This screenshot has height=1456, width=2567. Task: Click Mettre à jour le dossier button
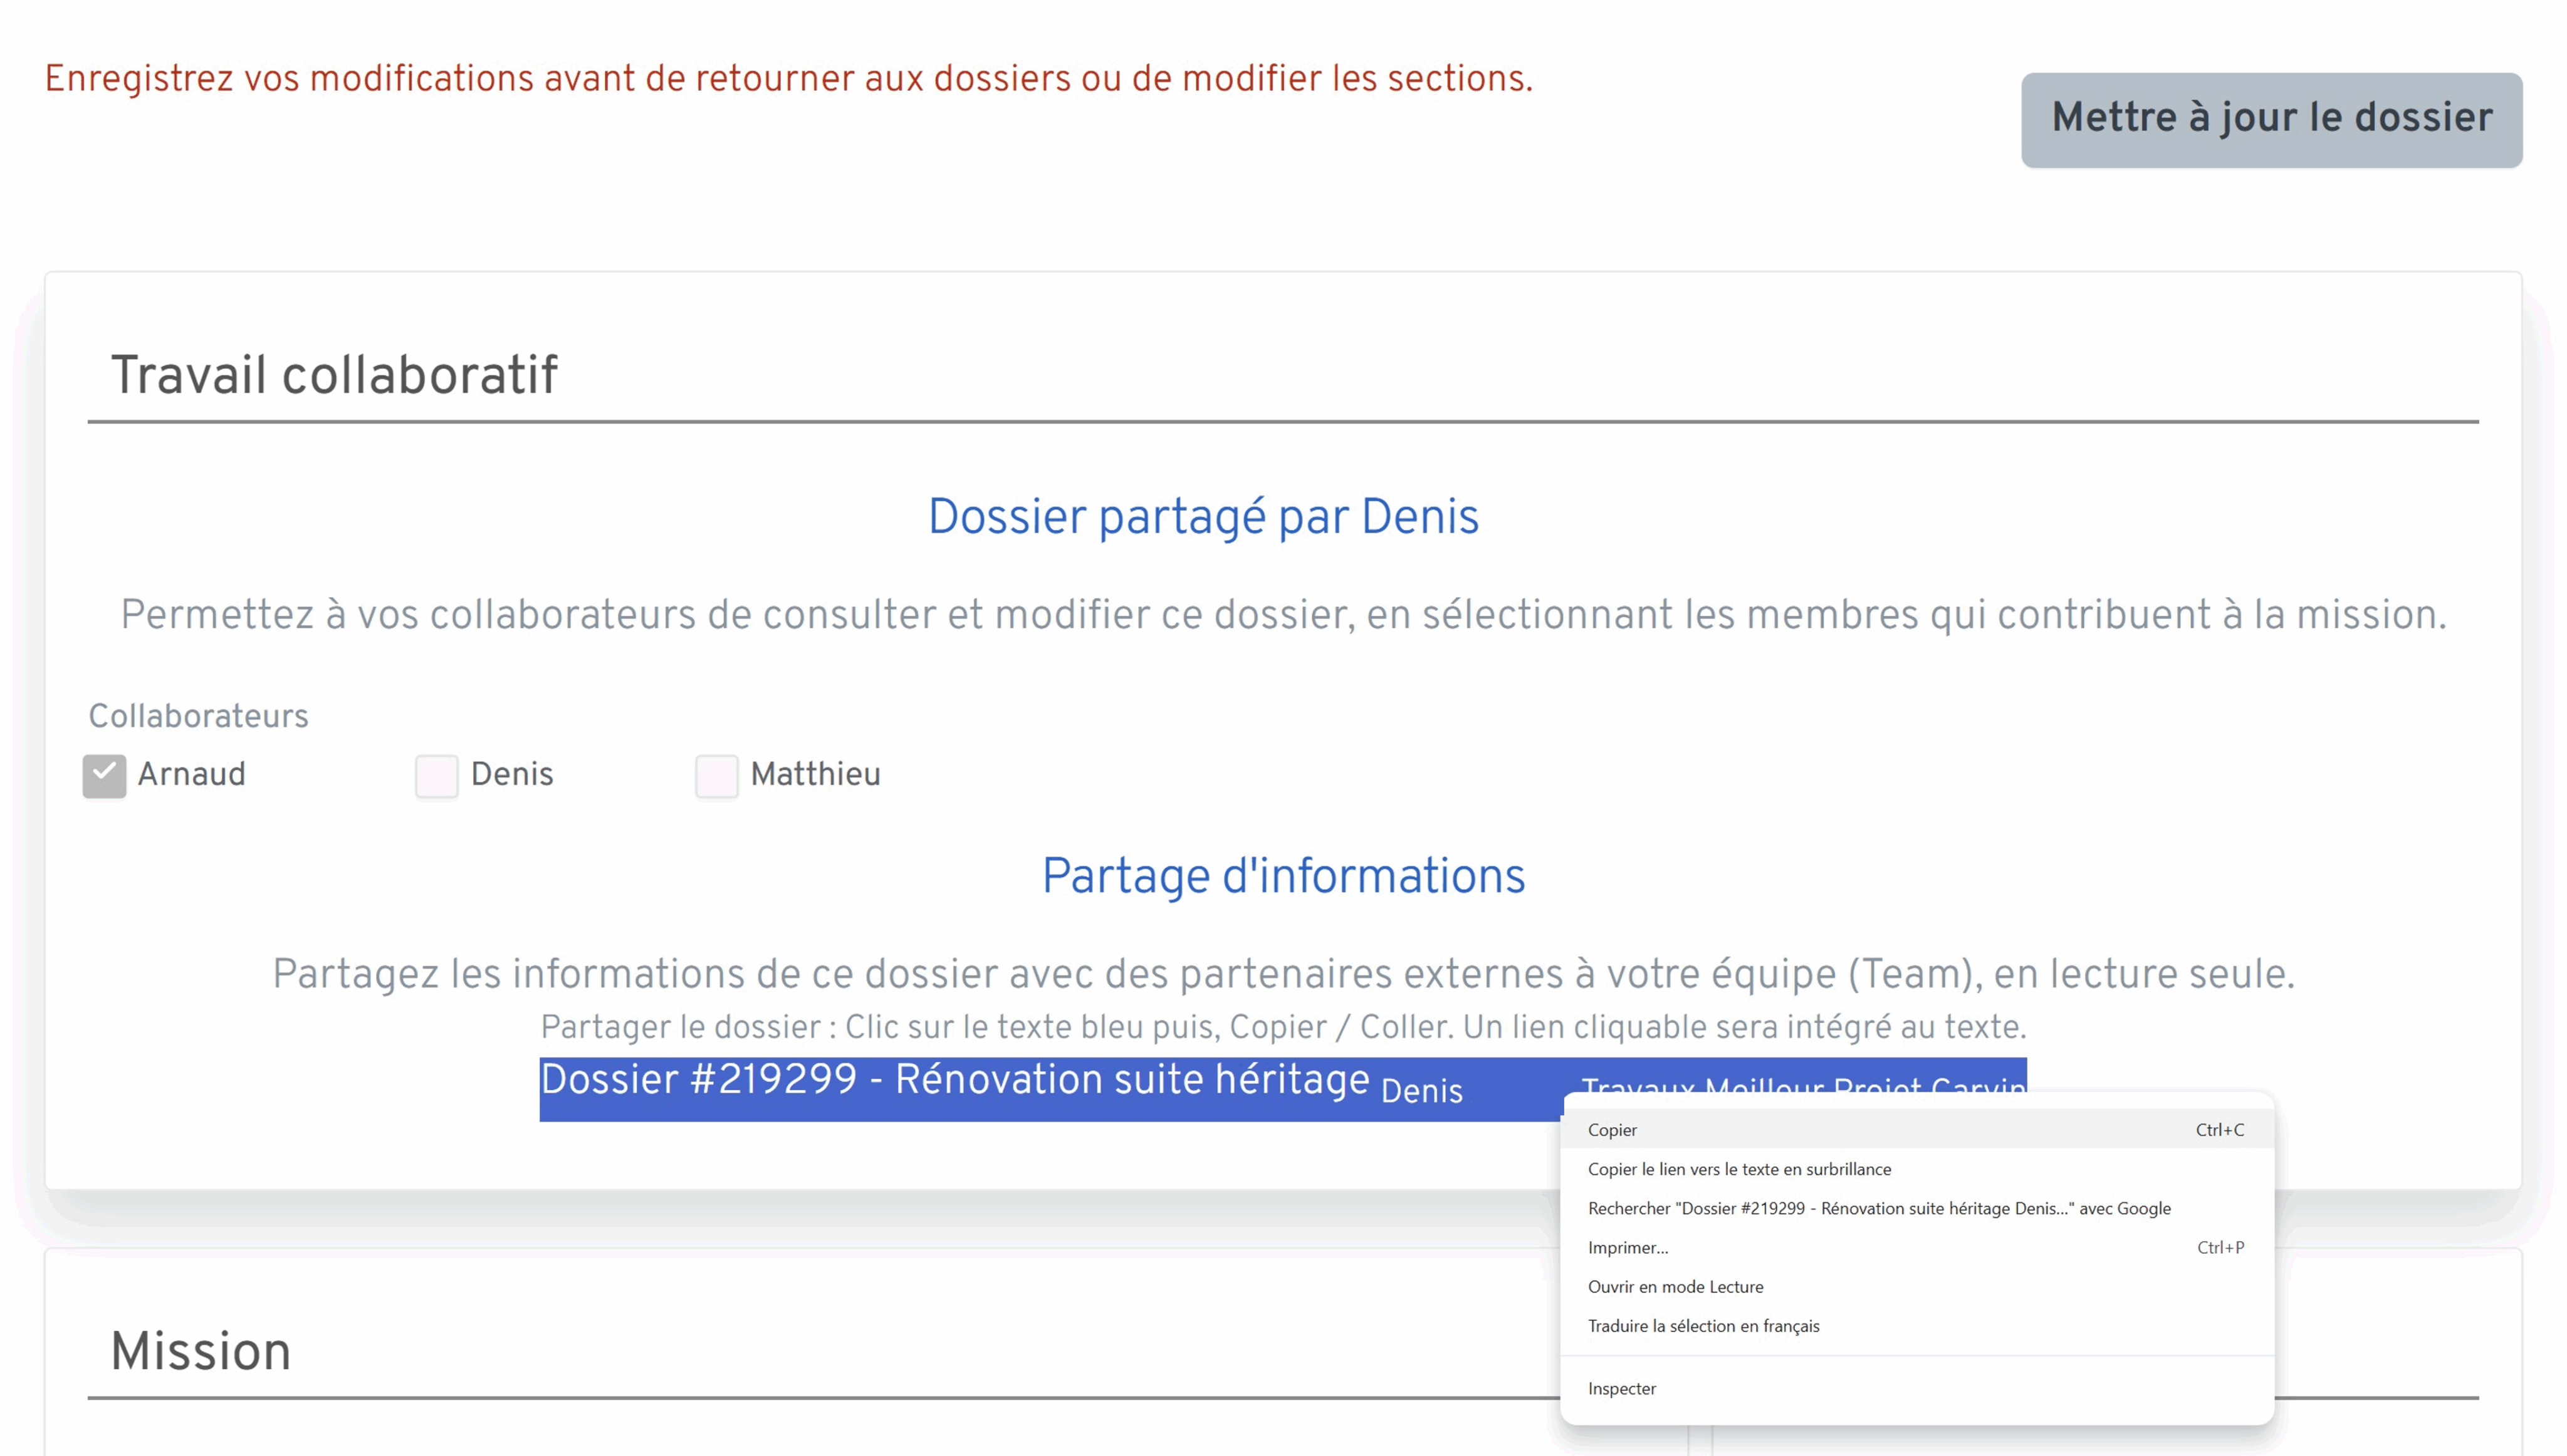click(2270, 119)
